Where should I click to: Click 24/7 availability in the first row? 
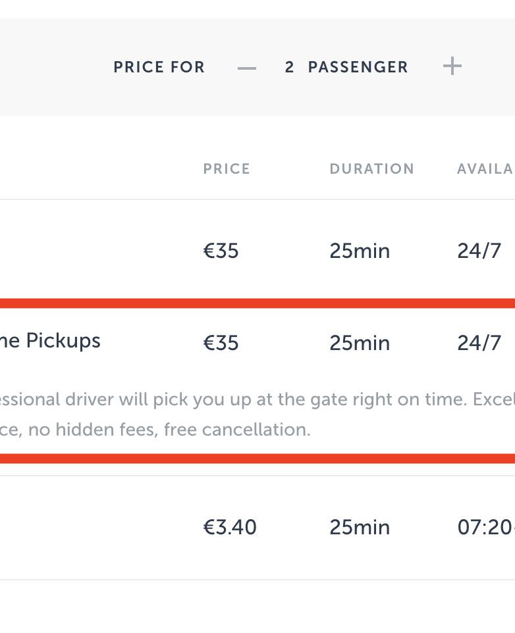(479, 251)
